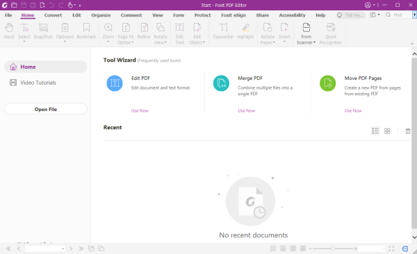Switch to the Foxit eSign tab
Screen dimensions: 417x254
[x=234, y=15]
